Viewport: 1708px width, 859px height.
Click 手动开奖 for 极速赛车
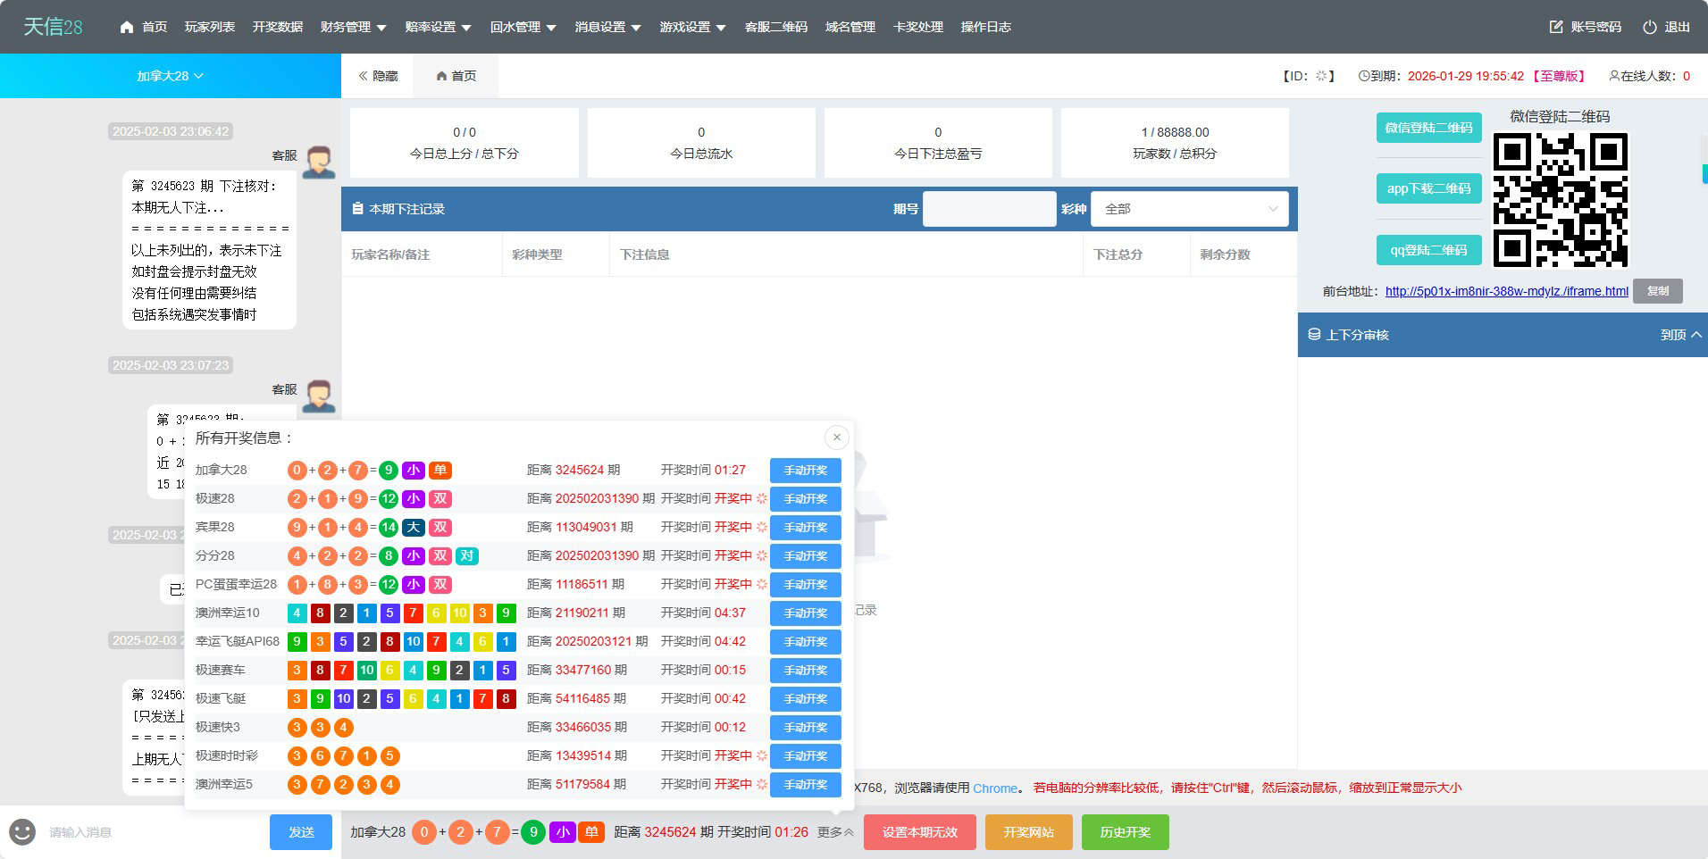(x=805, y=670)
